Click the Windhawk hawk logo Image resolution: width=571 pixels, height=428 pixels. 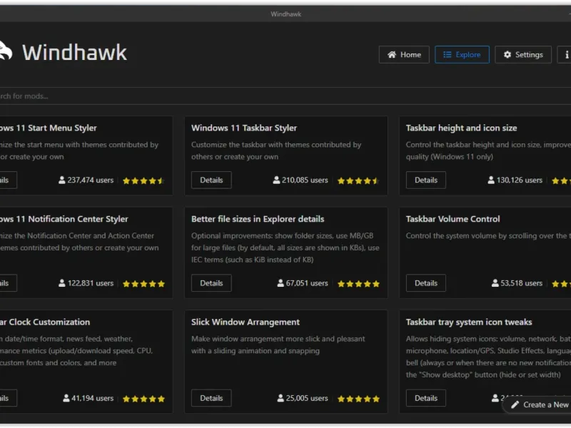pyautogui.click(x=6, y=51)
